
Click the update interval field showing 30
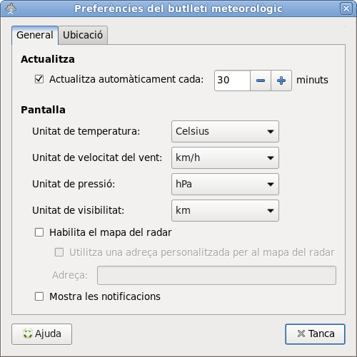click(232, 81)
